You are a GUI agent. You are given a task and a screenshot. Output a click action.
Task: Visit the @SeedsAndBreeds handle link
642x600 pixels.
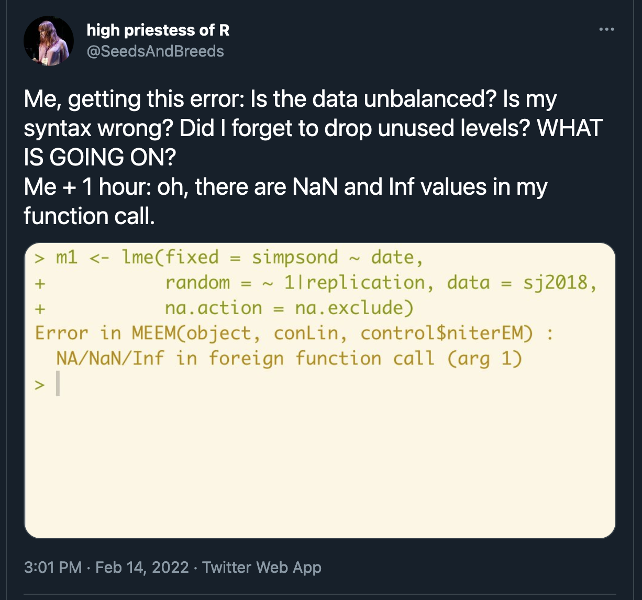155,51
